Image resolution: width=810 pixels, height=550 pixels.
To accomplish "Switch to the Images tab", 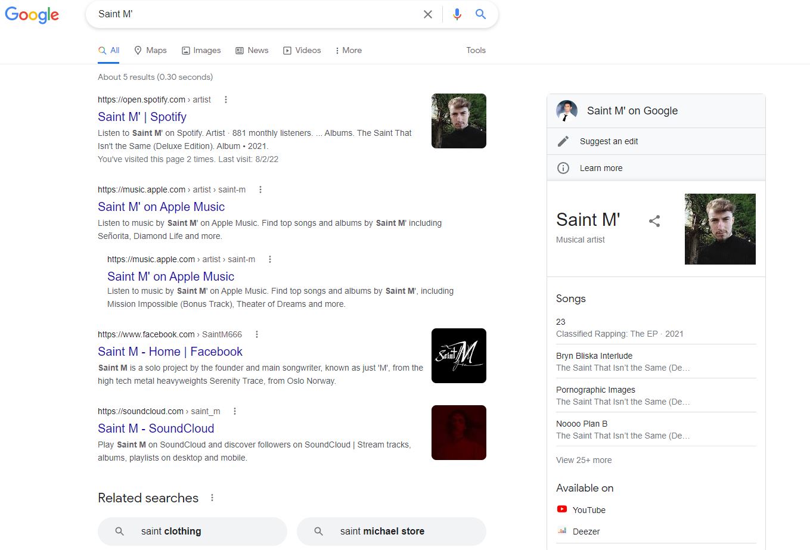I will (x=201, y=51).
